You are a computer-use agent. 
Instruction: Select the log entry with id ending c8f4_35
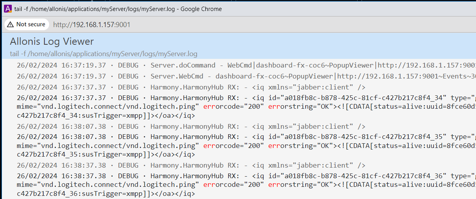246,146
